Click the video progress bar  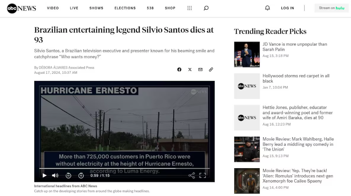124,168
